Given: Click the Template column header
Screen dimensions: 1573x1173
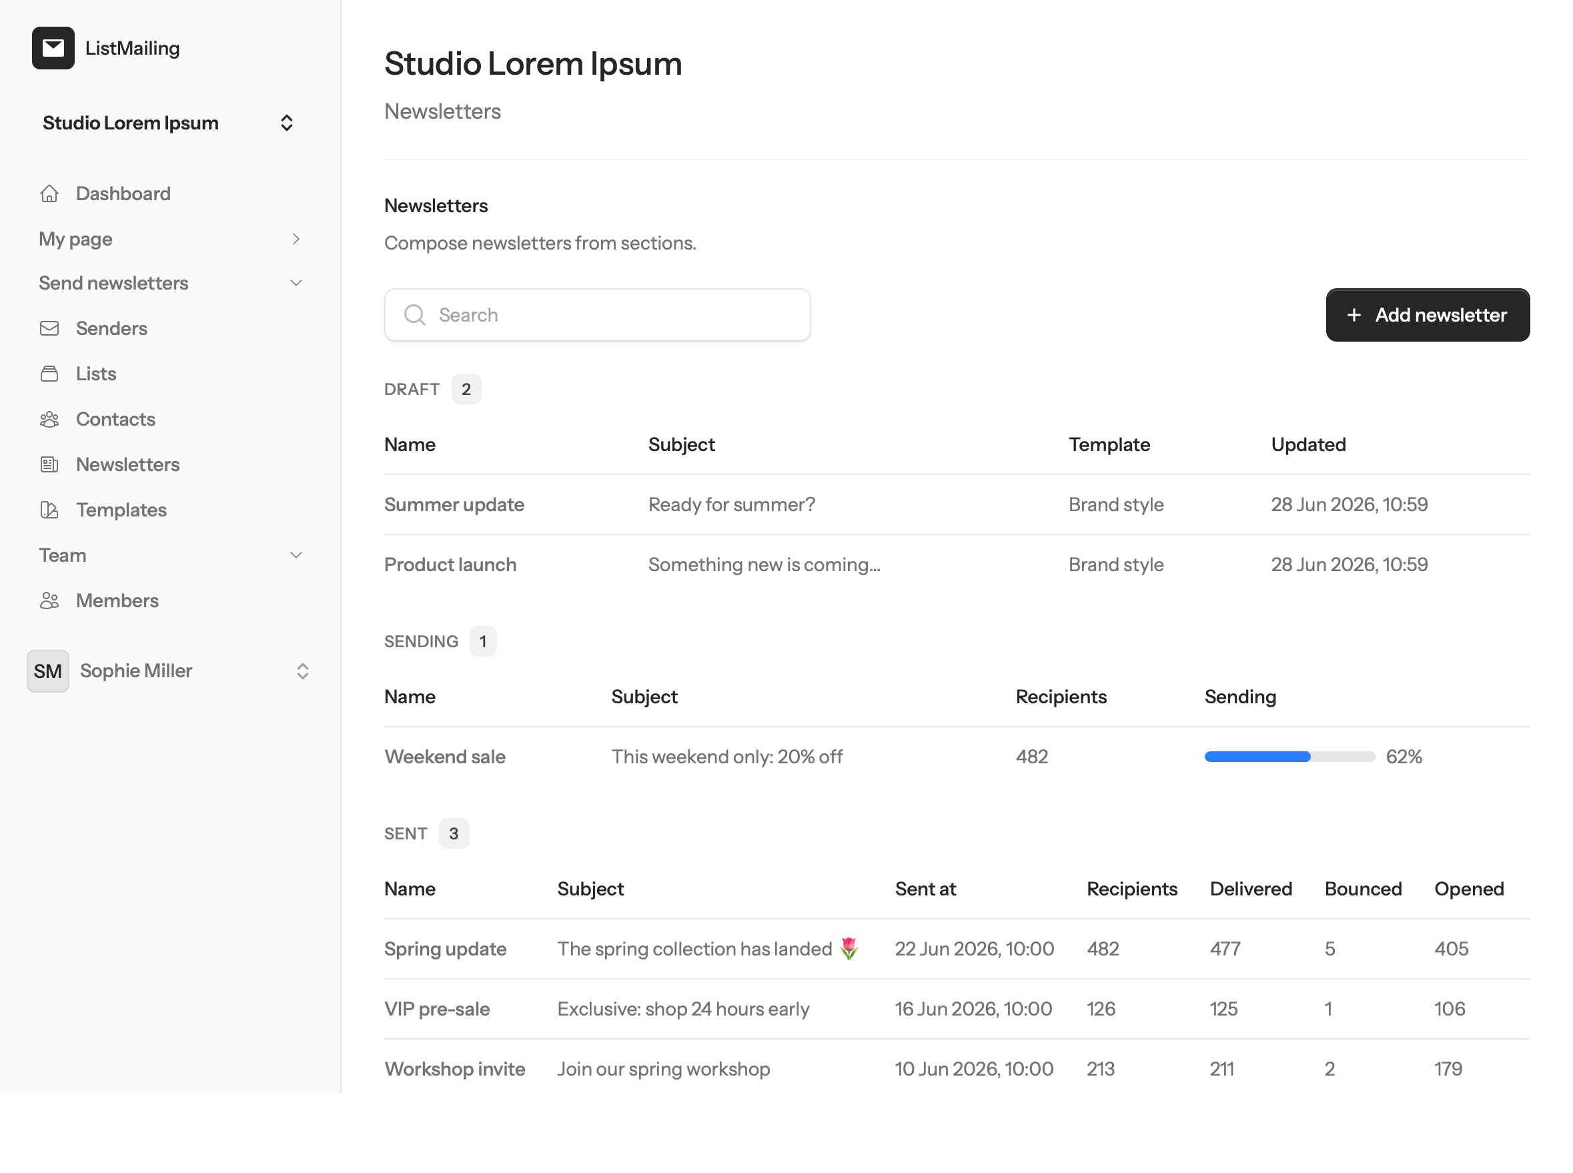Looking at the screenshot, I should click(x=1109, y=445).
